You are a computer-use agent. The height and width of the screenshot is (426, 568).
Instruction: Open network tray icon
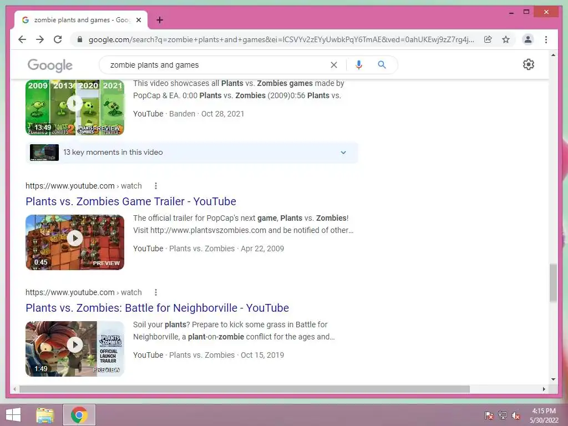(503, 415)
